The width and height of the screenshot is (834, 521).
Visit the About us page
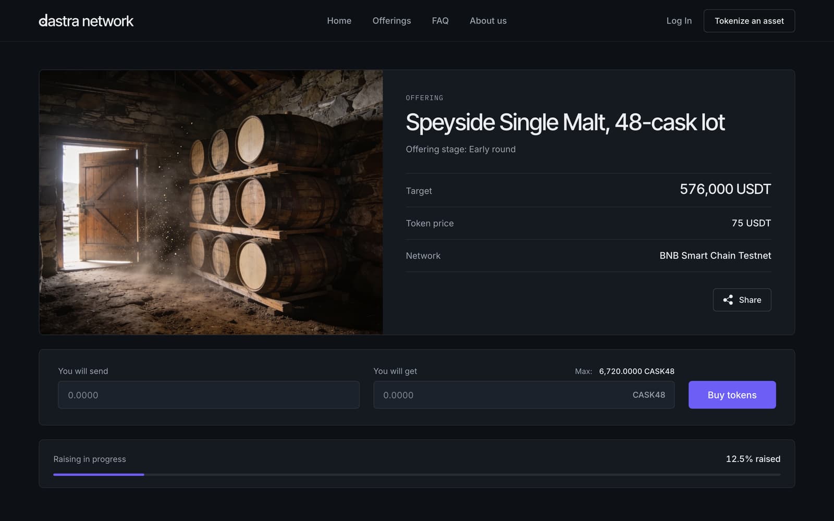[488, 21]
